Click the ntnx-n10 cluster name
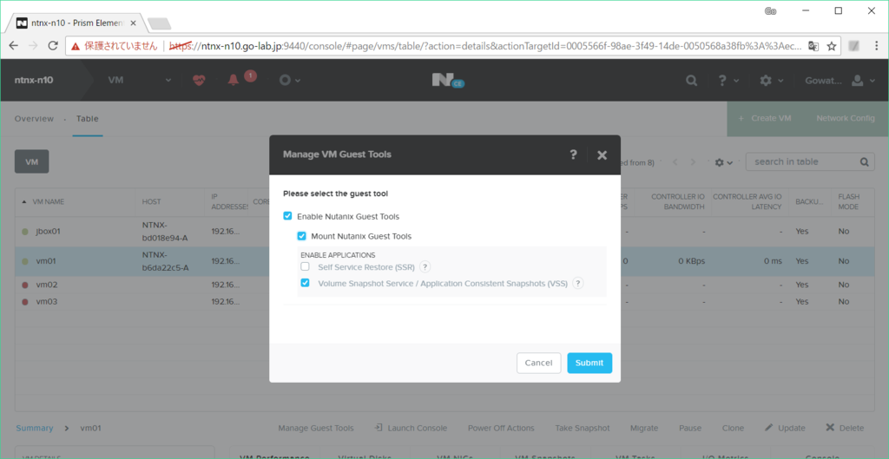This screenshot has height=459, width=889. point(34,81)
